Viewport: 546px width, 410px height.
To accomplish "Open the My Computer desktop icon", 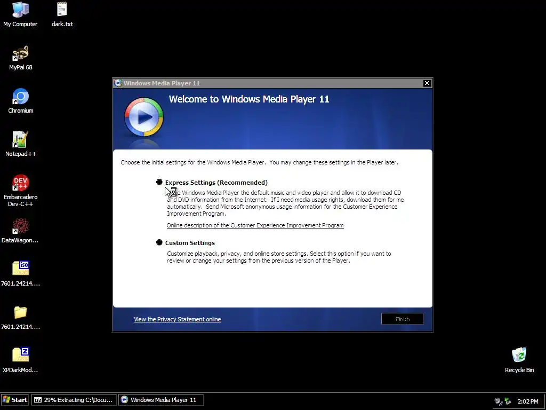I will pos(20,10).
